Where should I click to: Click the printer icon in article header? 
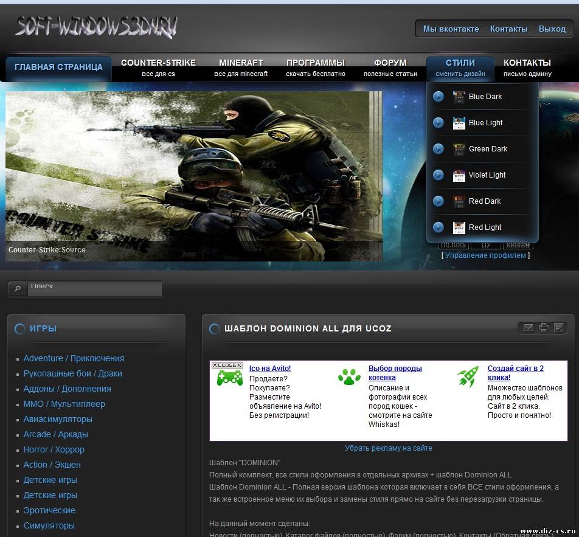[x=544, y=328]
